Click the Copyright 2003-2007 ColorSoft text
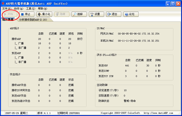Image resolution: width=182 pixels, height=116 pixels. pyautogui.click(x=121, y=113)
